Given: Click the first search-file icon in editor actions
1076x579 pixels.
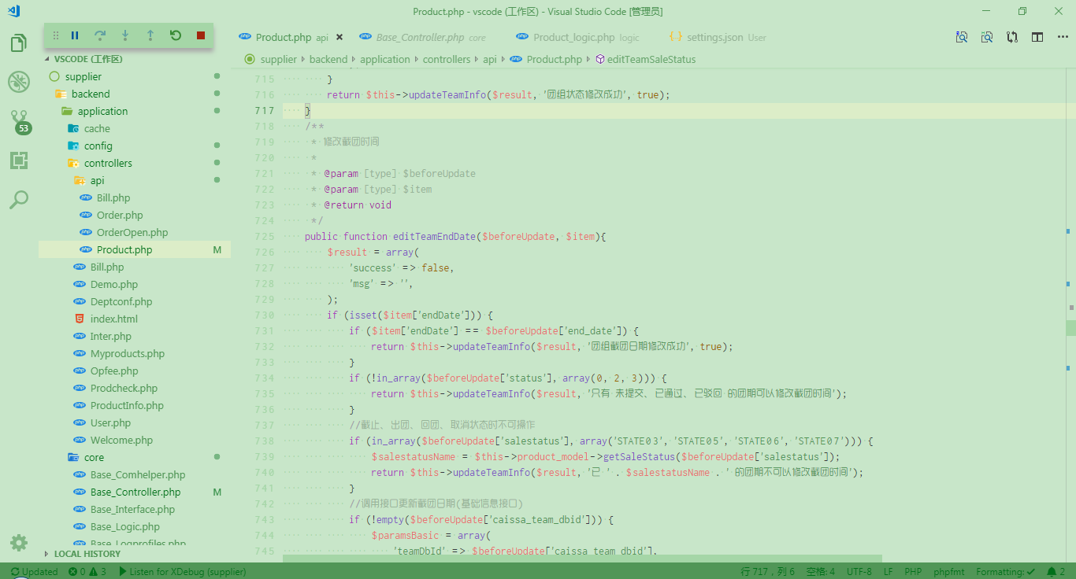Looking at the screenshot, I should [962, 37].
